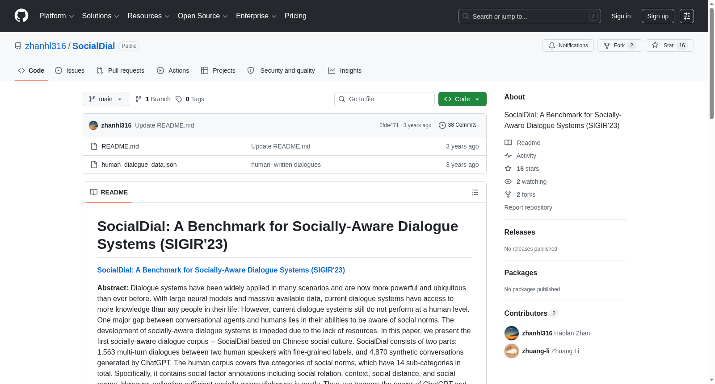Viewport: 715px width, 384px height.
Task: Expand the Enterprise menu
Action: (256, 16)
